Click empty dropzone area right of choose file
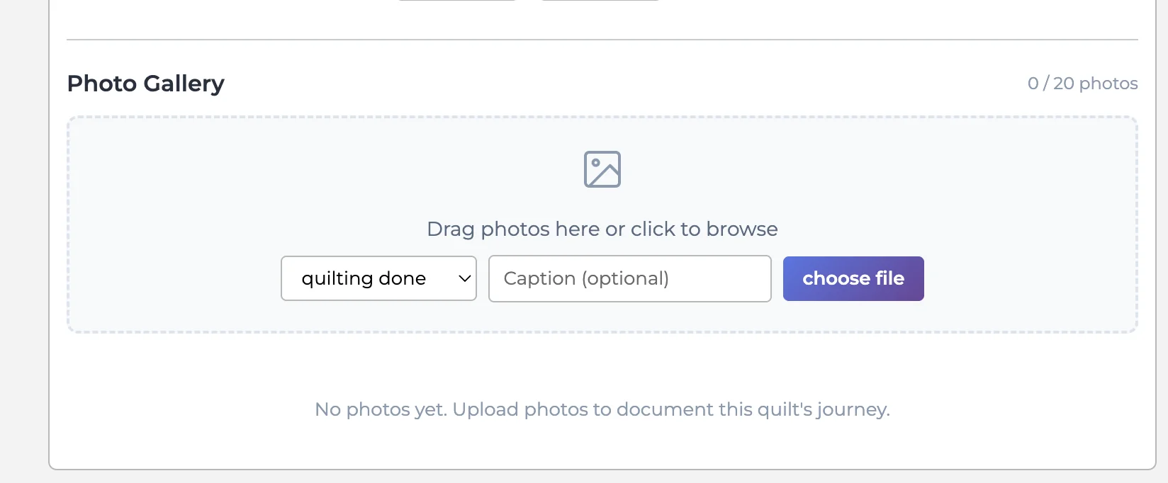The height and width of the screenshot is (483, 1168). tap(1028, 278)
